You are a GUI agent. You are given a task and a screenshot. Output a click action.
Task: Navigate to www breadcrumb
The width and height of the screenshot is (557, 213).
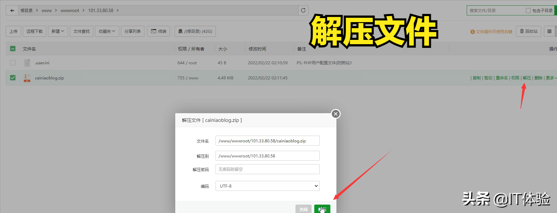[47, 10]
